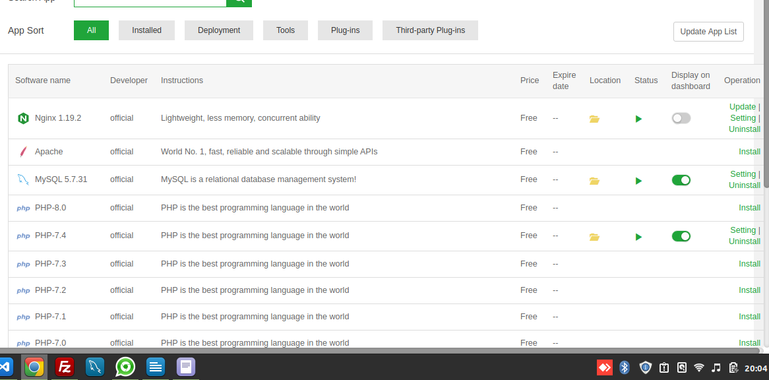Install PHP-8.0 via its Install link
Image resolution: width=769 pixels, height=380 pixels.
click(x=749, y=208)
